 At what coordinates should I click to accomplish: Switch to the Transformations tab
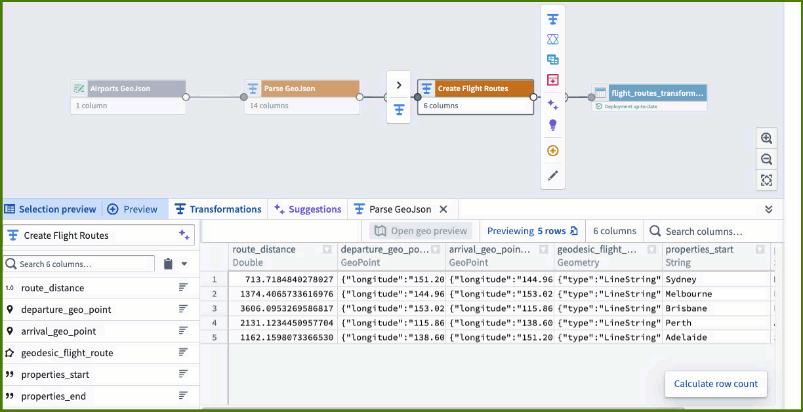218,209
